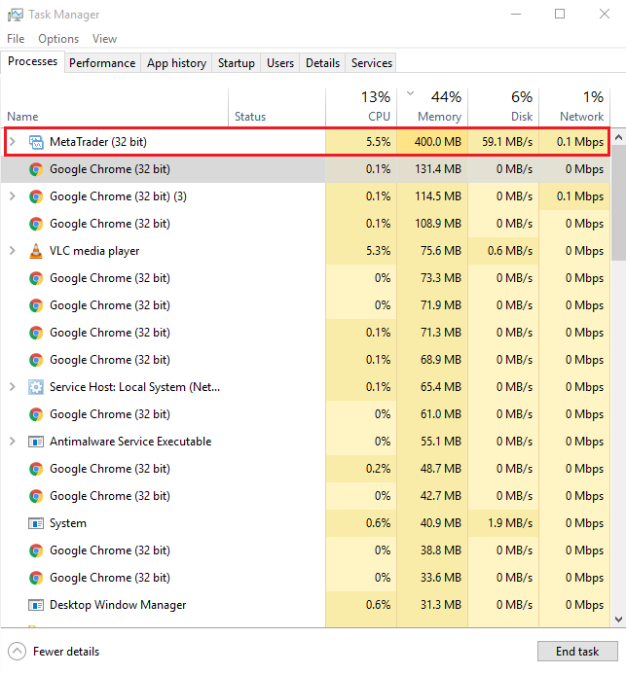
Task: Click the Task Manager title bar icon
Action: (15, 15)
